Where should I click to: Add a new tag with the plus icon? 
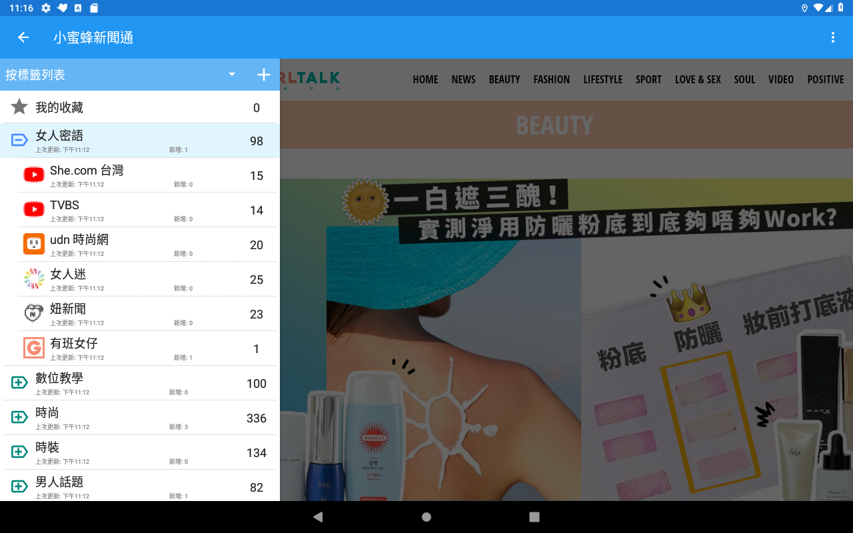coord(264,75)
